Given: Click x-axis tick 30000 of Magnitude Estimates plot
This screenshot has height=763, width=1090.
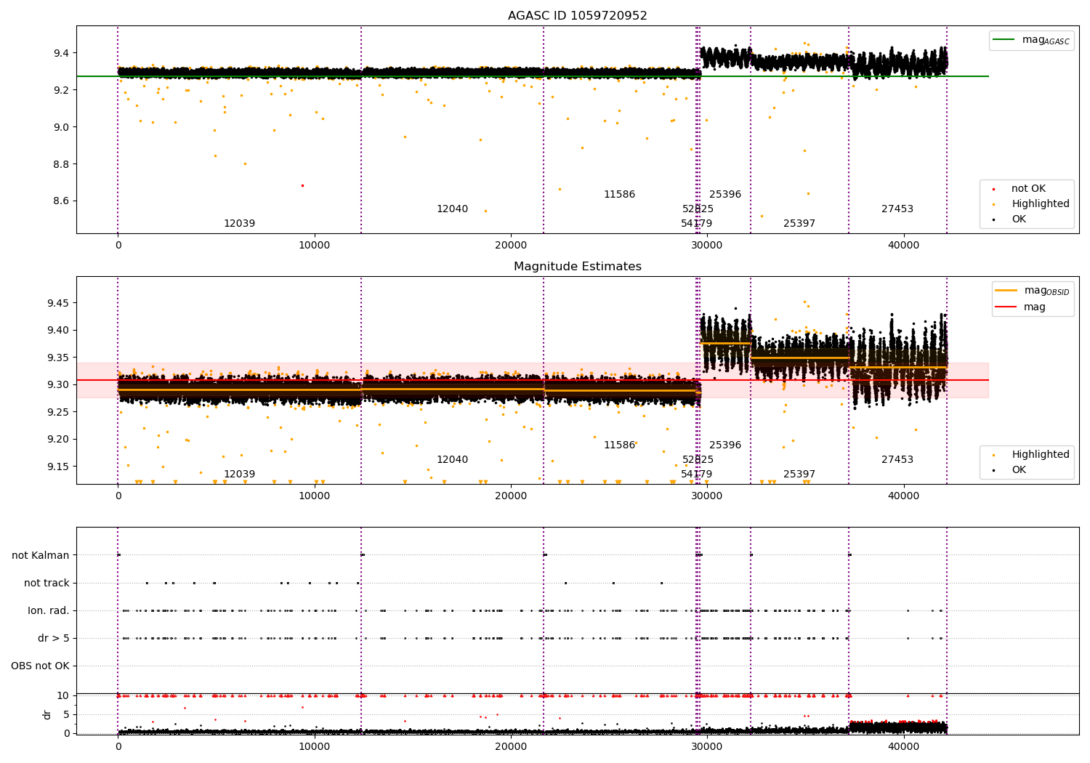Looking at the screenshot, I should point(707,496).
